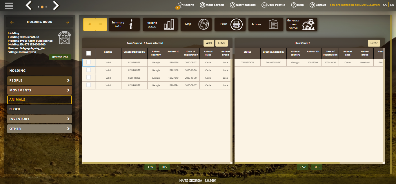
Task: Check the row for animal 12827210
Action: coord(89,77)
